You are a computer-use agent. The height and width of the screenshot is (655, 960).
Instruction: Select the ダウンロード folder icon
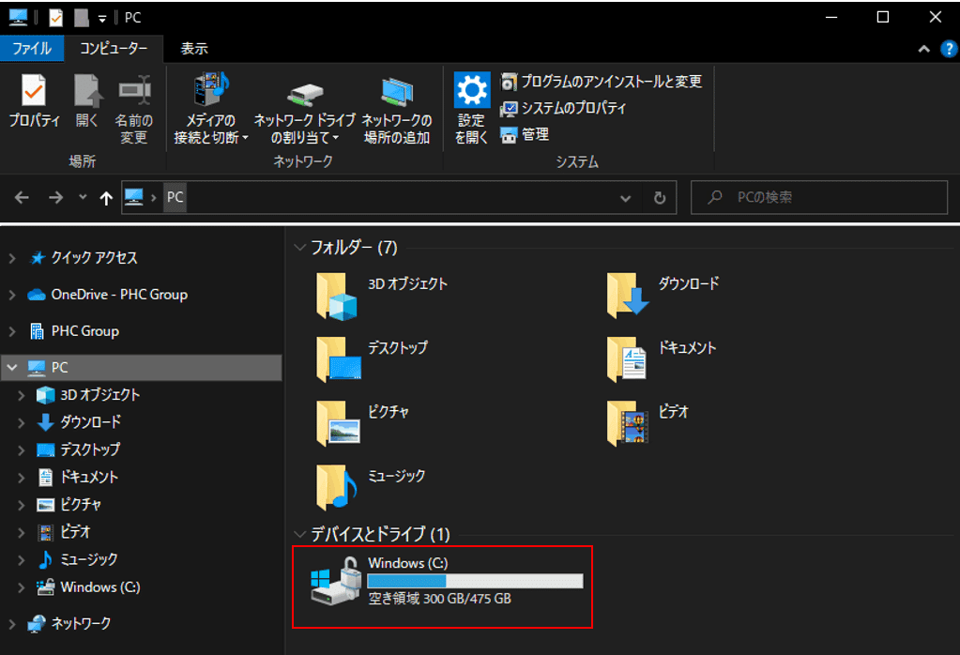point(626,297)
